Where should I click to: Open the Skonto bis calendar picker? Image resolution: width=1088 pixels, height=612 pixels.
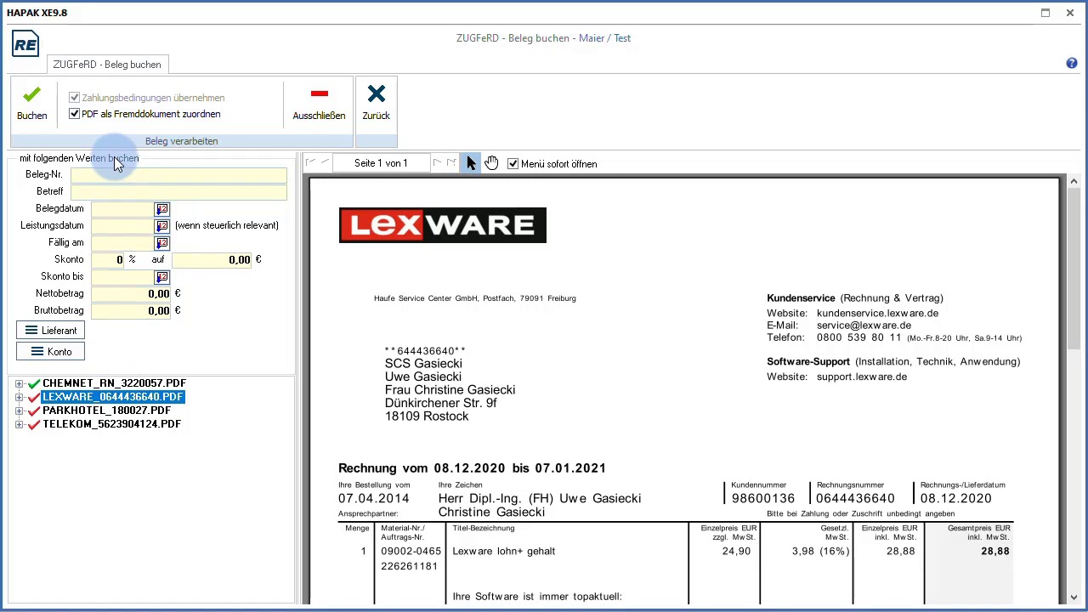pyautogui.click(x=161, y=277)
